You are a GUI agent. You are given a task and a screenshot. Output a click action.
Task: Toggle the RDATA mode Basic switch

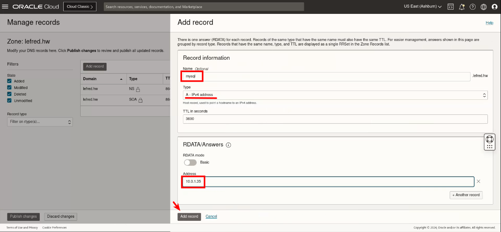[190, 162]
